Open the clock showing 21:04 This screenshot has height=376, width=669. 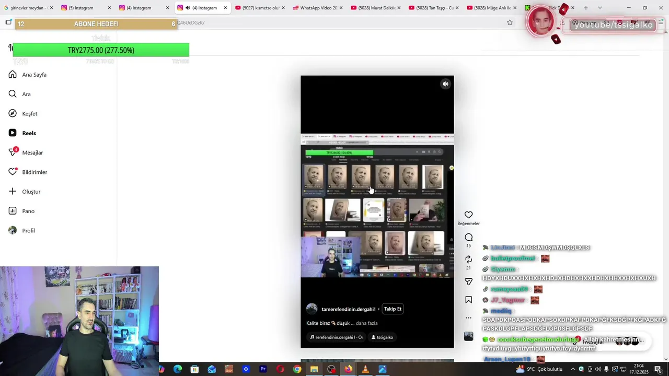click(x=639, y=369)
